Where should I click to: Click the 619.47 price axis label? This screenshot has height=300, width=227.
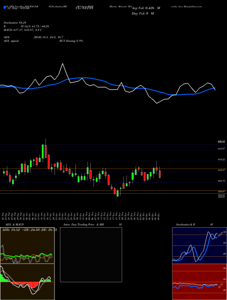coord(221,170)
